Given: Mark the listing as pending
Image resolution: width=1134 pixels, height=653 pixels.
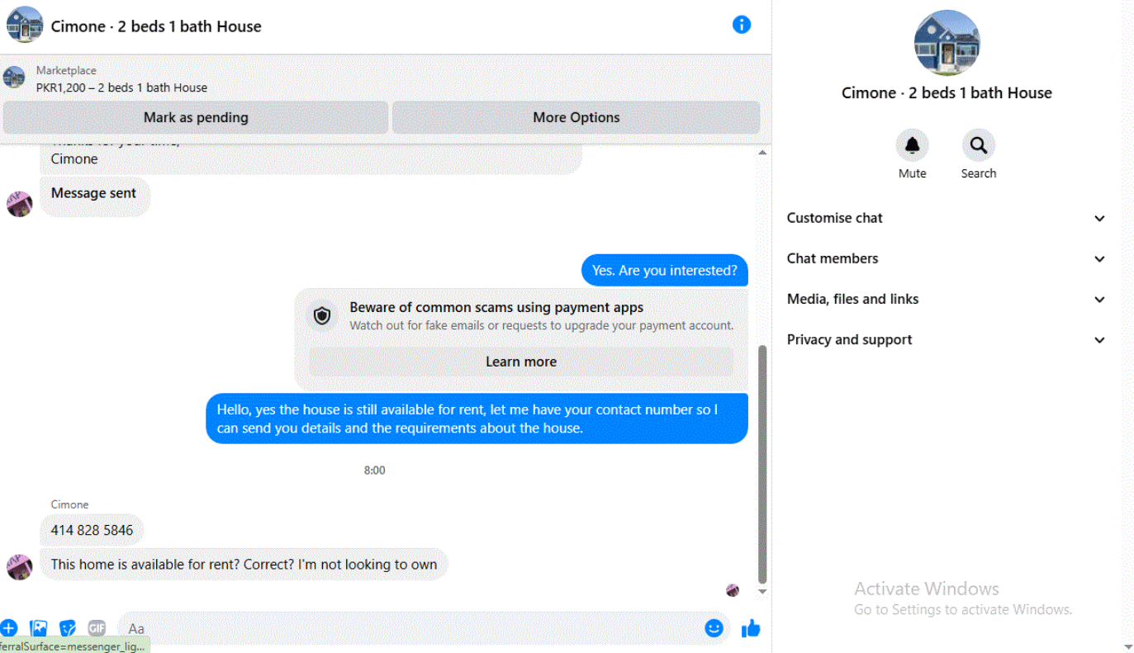Looking at the screenshot, I should [196, 117].
